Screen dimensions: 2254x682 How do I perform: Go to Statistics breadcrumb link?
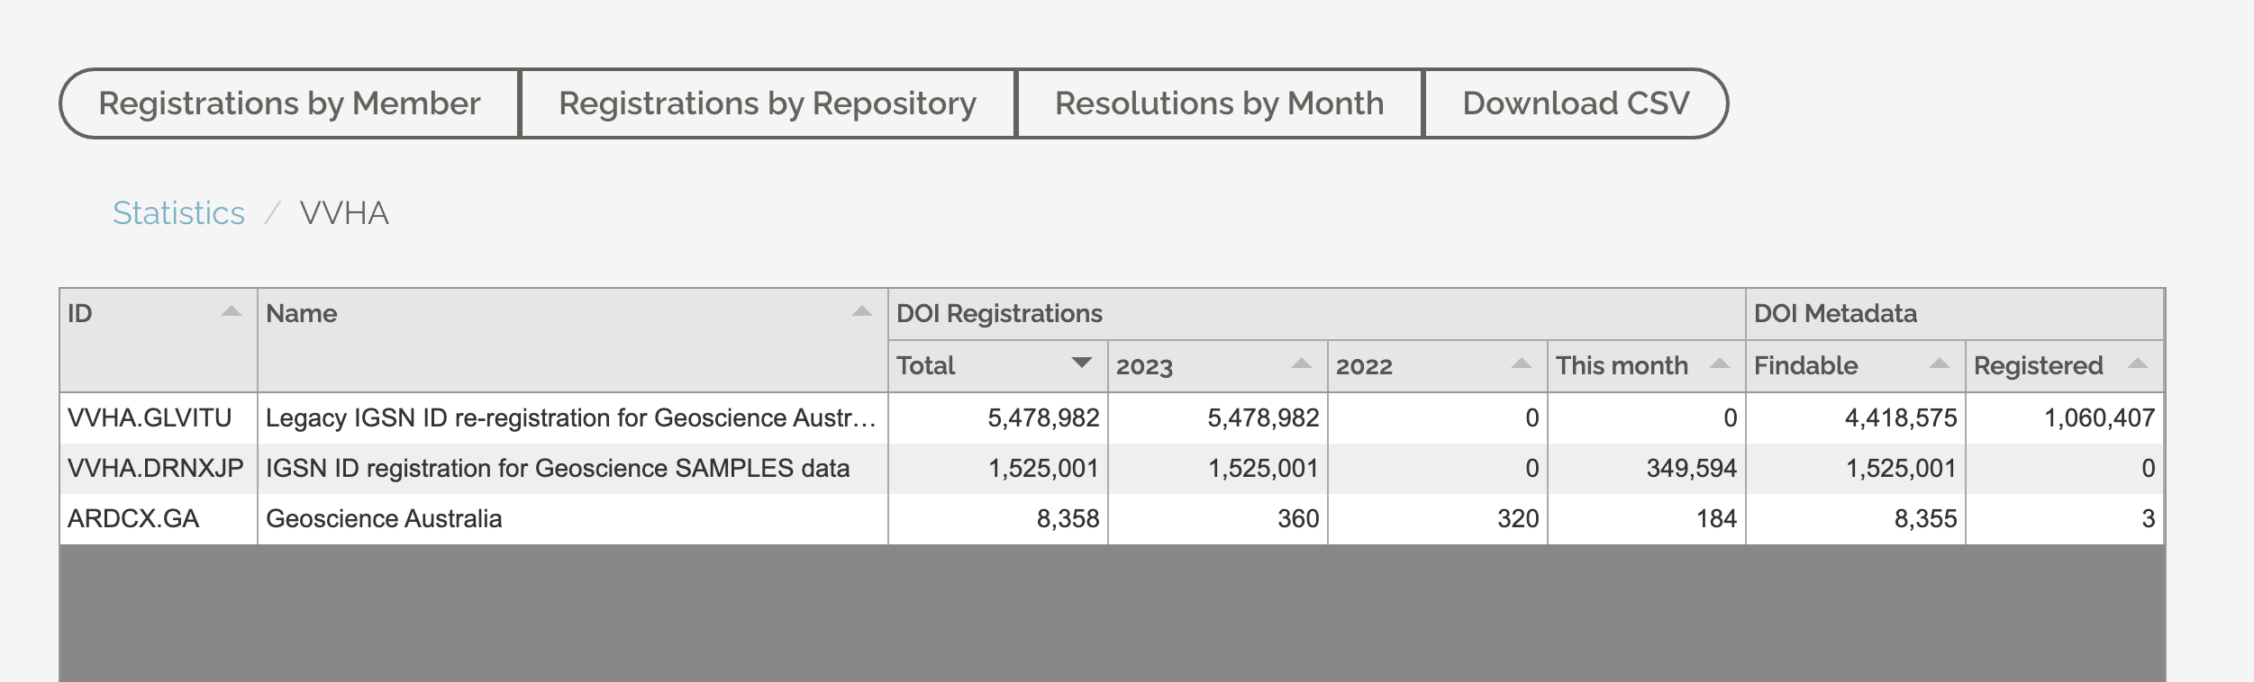178,213
